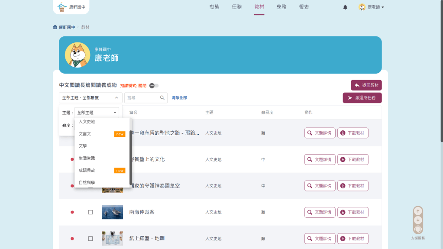Open the 康老師 account dropdown
The image size is (443, 249).
pyautogui.click(x=371, y=7)
